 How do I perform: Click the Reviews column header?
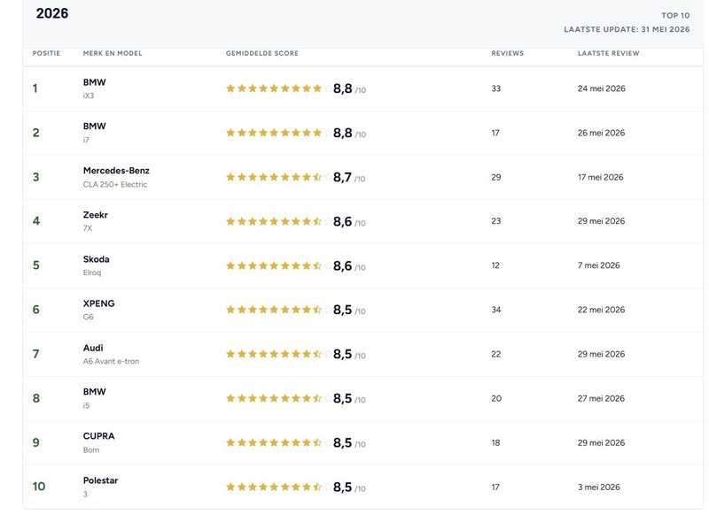click(x=507, y=53)
